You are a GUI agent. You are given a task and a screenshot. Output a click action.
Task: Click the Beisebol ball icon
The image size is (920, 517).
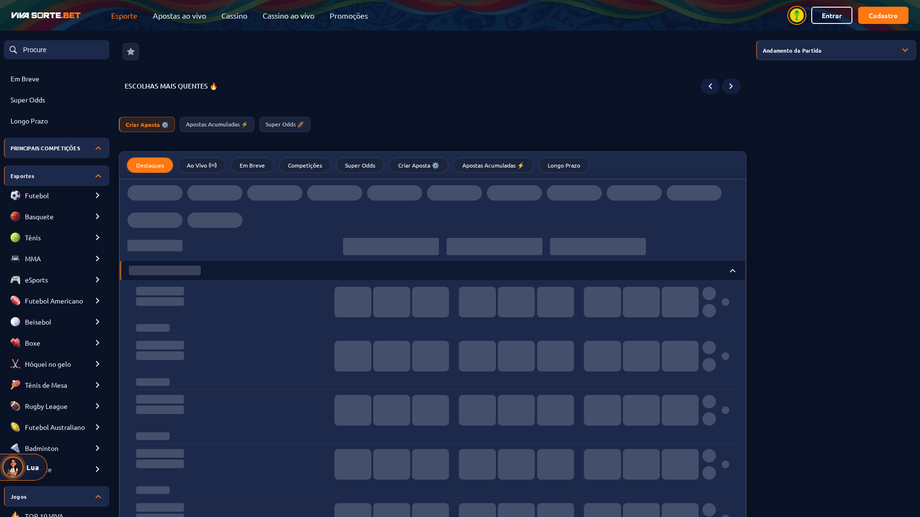[x=15, y=322]
